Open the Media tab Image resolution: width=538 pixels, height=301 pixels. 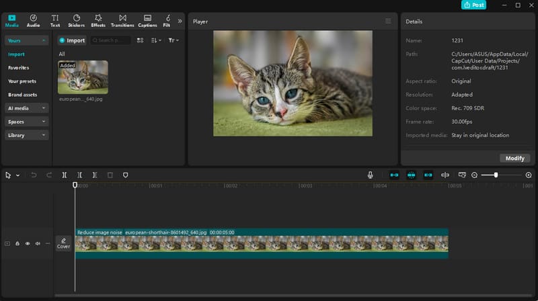11,21
